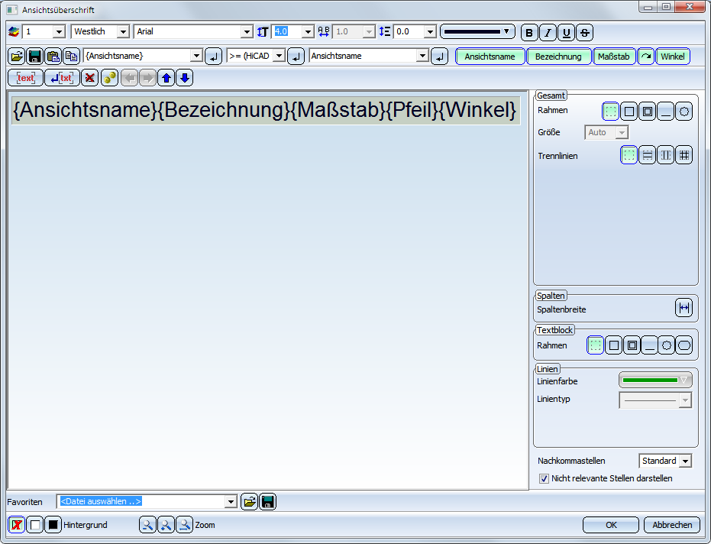Click the first Zoom magnifier icon
The width and height of the screenshot is (711, 544).
click(x=147, y=525)
